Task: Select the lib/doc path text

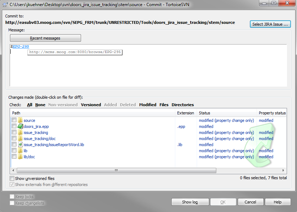Action: [x=29, y=157]
